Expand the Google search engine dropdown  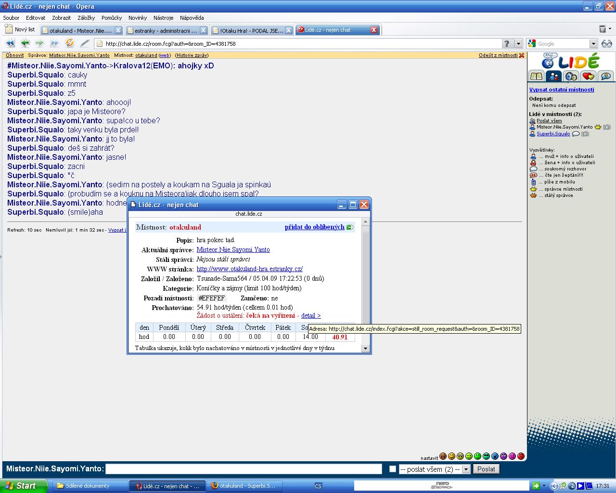tap(593, 43)
